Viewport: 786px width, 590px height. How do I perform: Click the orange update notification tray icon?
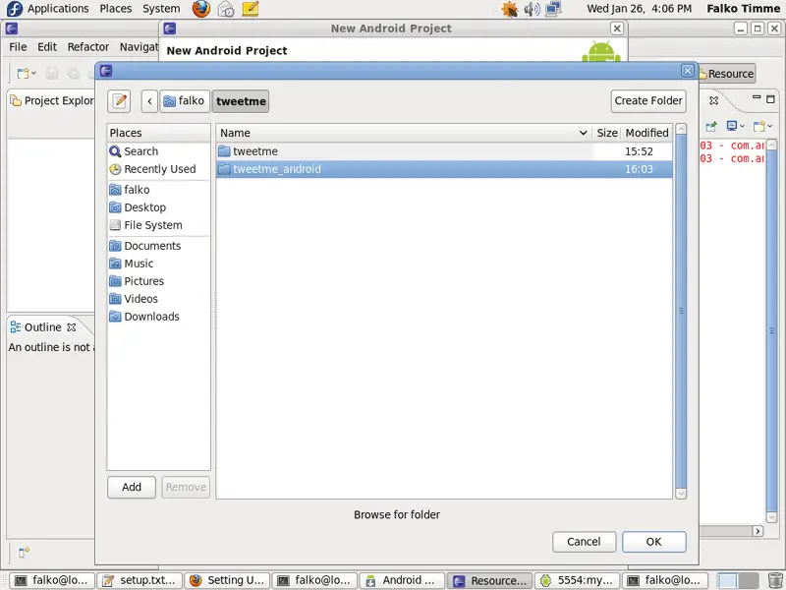(510, 9)
